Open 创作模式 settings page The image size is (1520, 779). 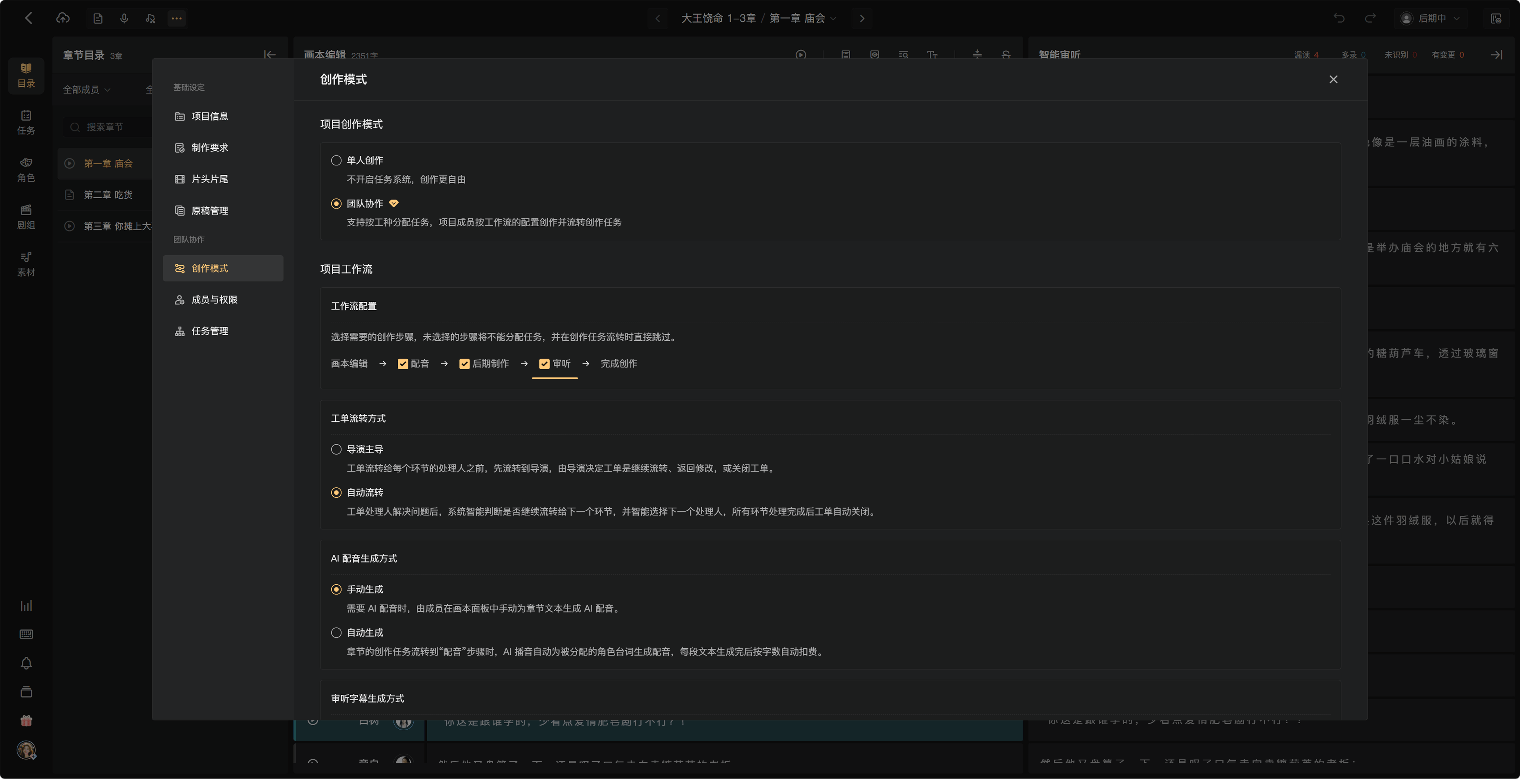pyautogui.click(x=223, y=268)
